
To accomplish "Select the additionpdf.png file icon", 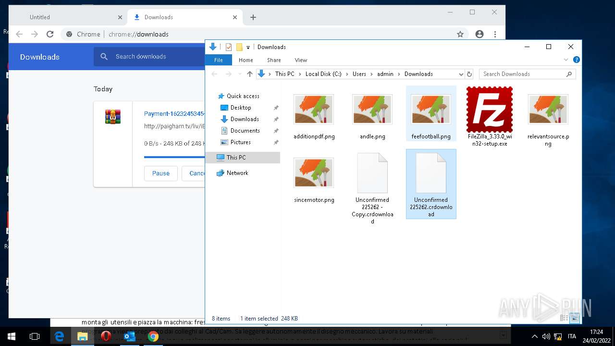I will coord(314,110).
